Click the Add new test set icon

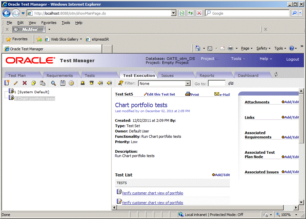pos(7,83)
